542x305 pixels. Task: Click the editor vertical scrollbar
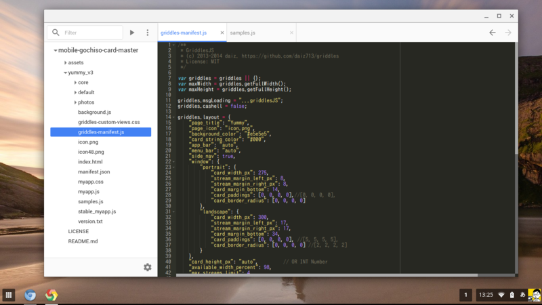click(x=516, y=98)
